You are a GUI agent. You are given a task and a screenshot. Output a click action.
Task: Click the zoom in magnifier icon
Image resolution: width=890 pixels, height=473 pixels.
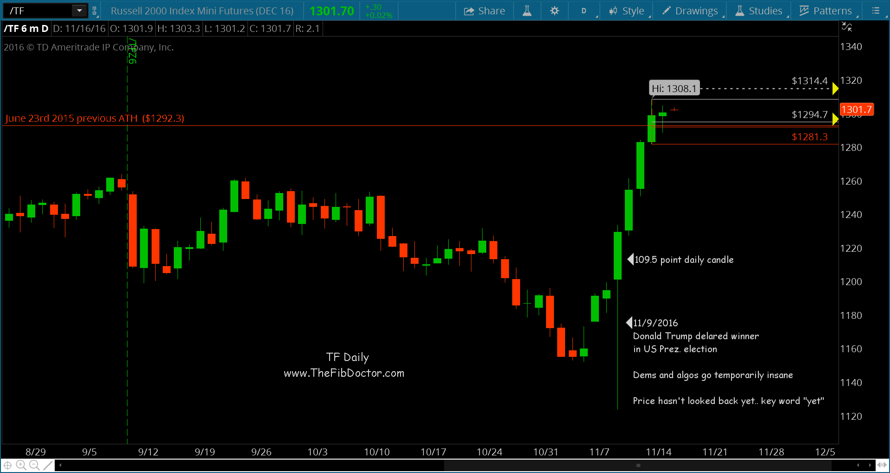[x=21, y=465]
